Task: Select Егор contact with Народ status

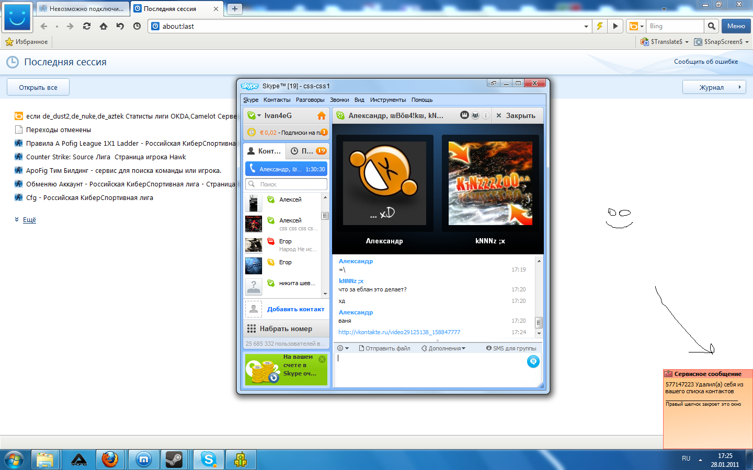Action: click(283, 245)
